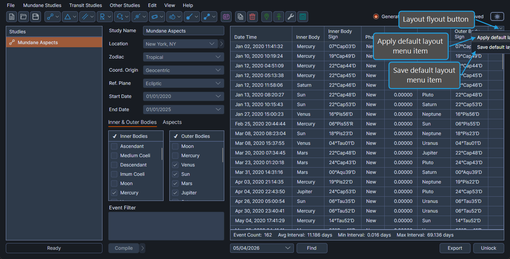This screenshot has width=510, height=259.
Task: Open the File menu
Action: tap(11, 5)
